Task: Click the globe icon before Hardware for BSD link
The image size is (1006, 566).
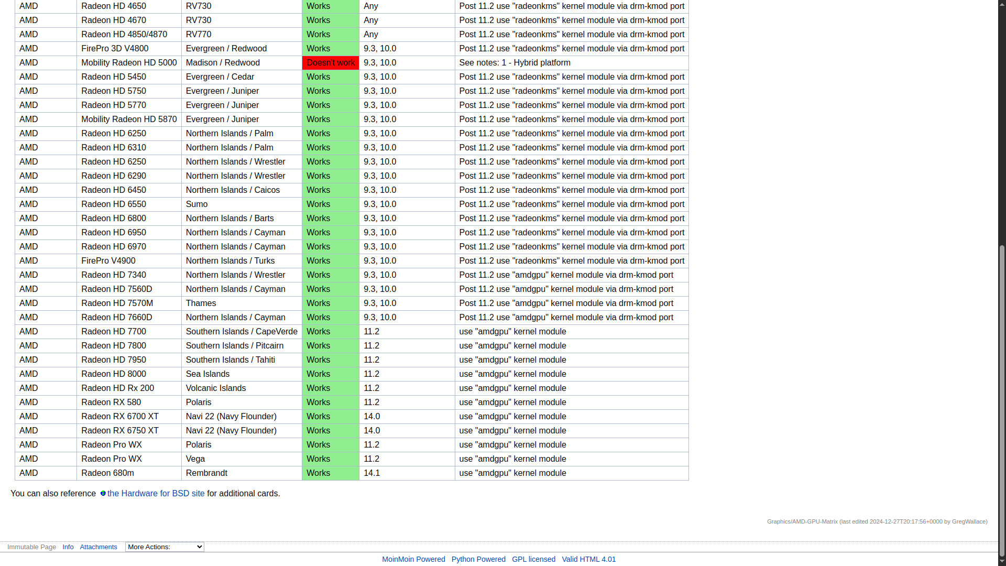Action: click(103, 494)
